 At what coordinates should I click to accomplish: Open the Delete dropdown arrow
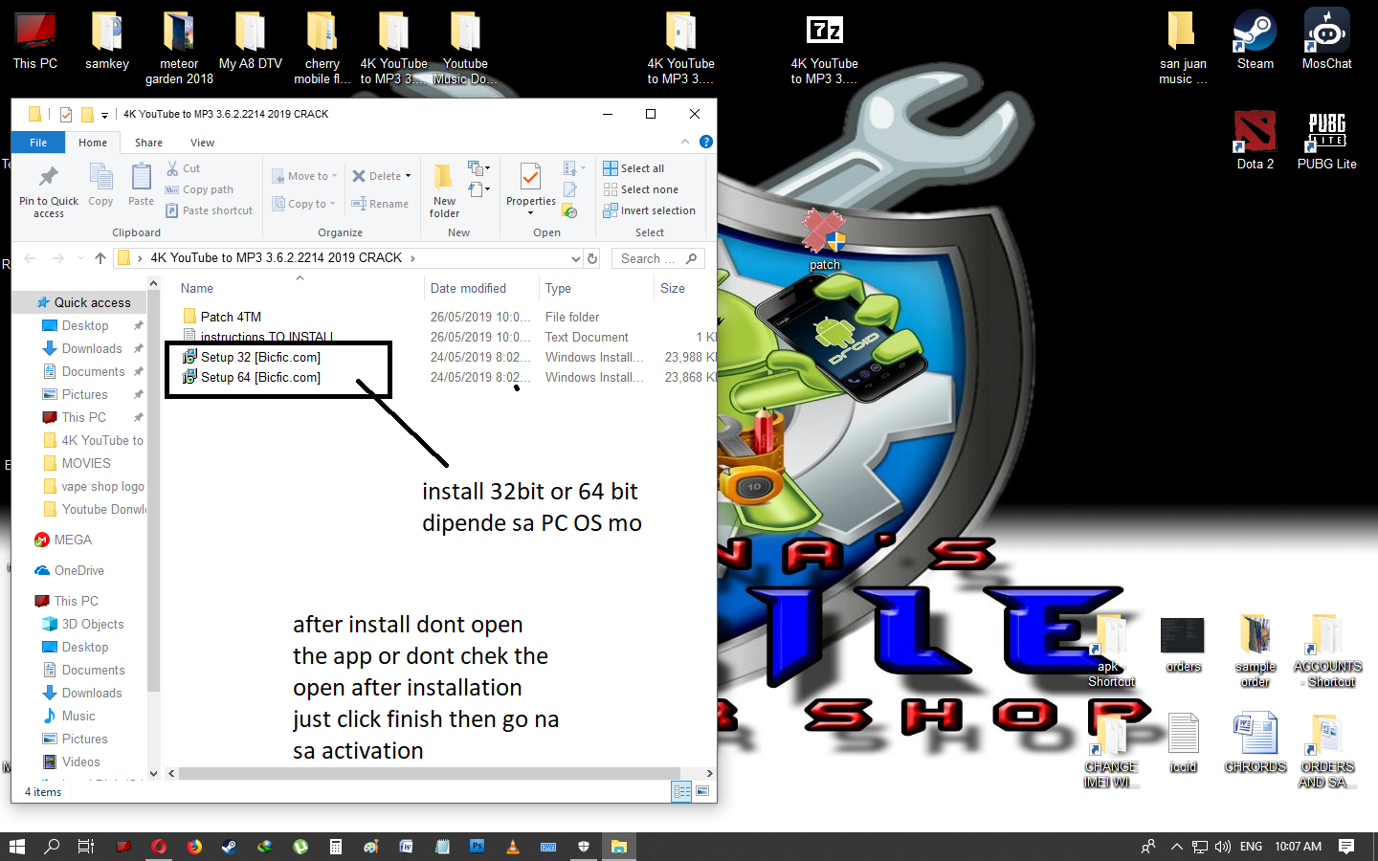click(408, 176)
